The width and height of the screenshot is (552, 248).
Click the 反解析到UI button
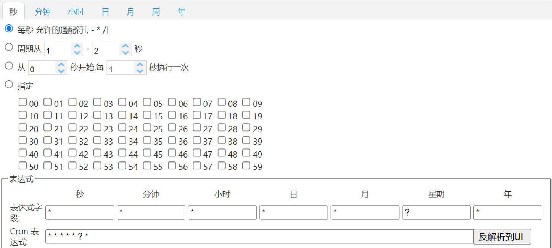click(502, 236)
